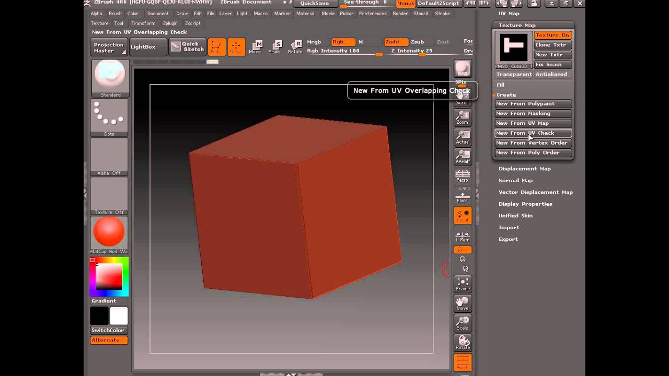
Task: Expand the Displacement Map section
Action: point(524,169)
